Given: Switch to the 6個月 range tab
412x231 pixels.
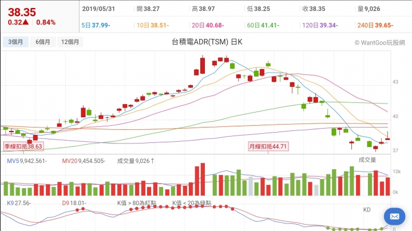Looking at the screenshot, I should click(43, 42).
